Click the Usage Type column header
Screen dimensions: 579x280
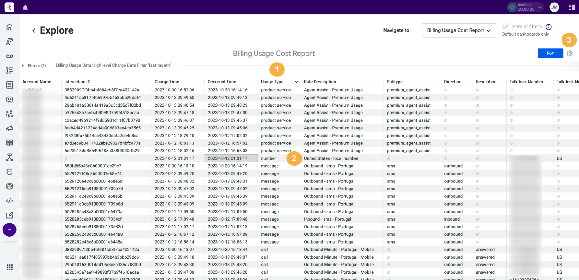pyautogui.click(x=272, y=82)
